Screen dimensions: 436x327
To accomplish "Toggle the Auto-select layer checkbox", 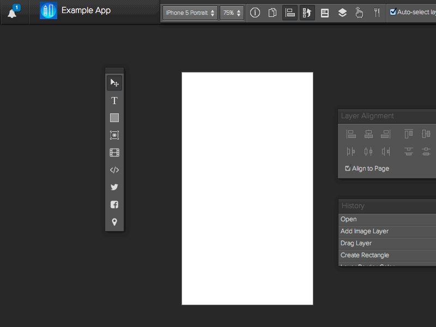I will point(393,12).
